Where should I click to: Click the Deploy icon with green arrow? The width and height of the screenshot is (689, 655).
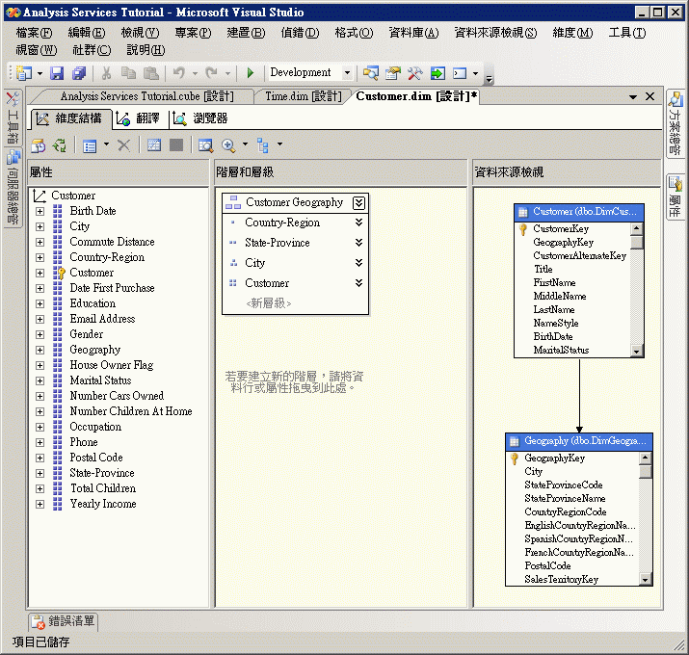tap(437, 73)
